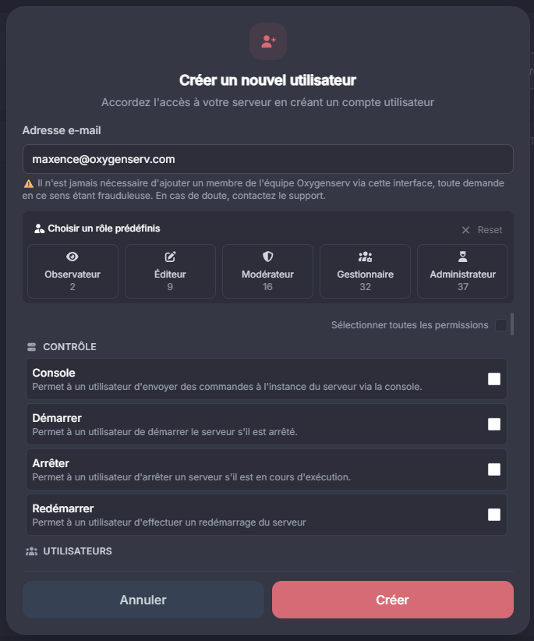Choose the Éditeur role pencil icon

170,257
